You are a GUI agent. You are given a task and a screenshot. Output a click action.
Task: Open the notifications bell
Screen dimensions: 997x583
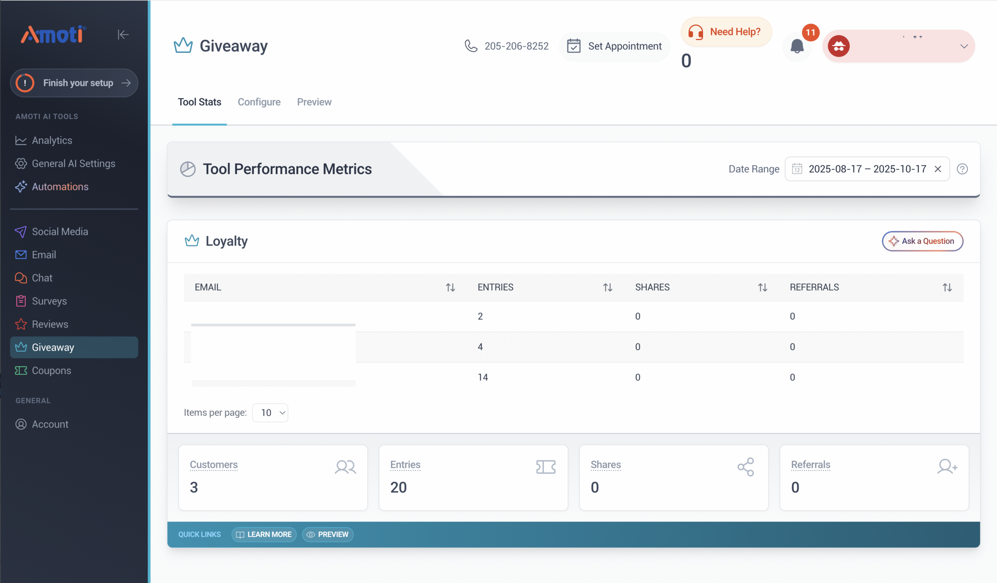797,47
